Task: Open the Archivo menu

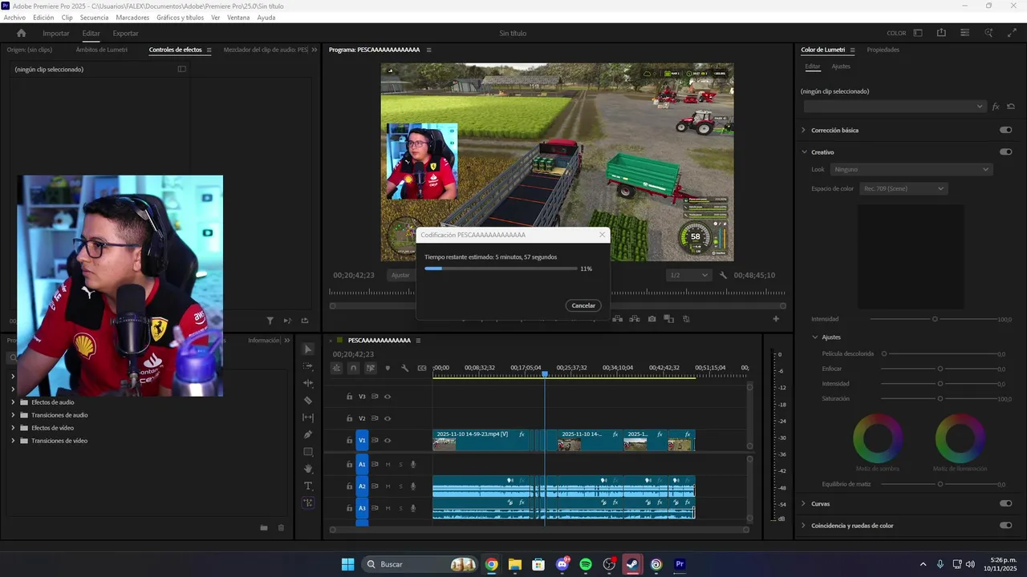Action: click(x=14, y=18)
